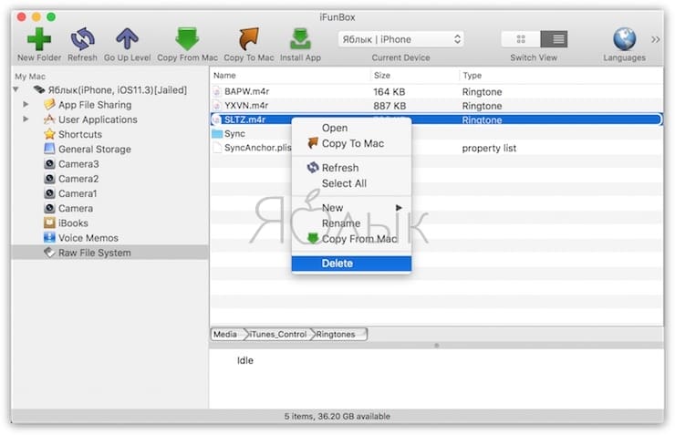Open Voice Memos in sidebar
This screenshot has height=435, width=675.
tap(88, 238)
